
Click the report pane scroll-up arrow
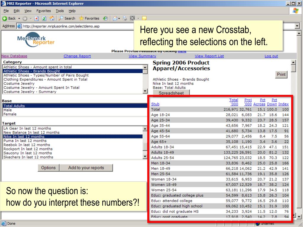click(293, 62)
